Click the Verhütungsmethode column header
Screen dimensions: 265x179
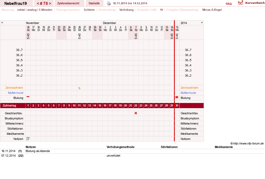pos(120,147)
